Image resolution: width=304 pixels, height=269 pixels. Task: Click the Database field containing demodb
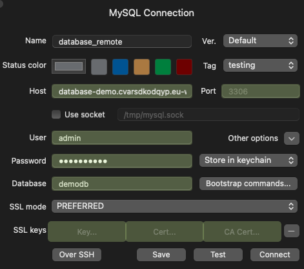(x=122, y=184)
